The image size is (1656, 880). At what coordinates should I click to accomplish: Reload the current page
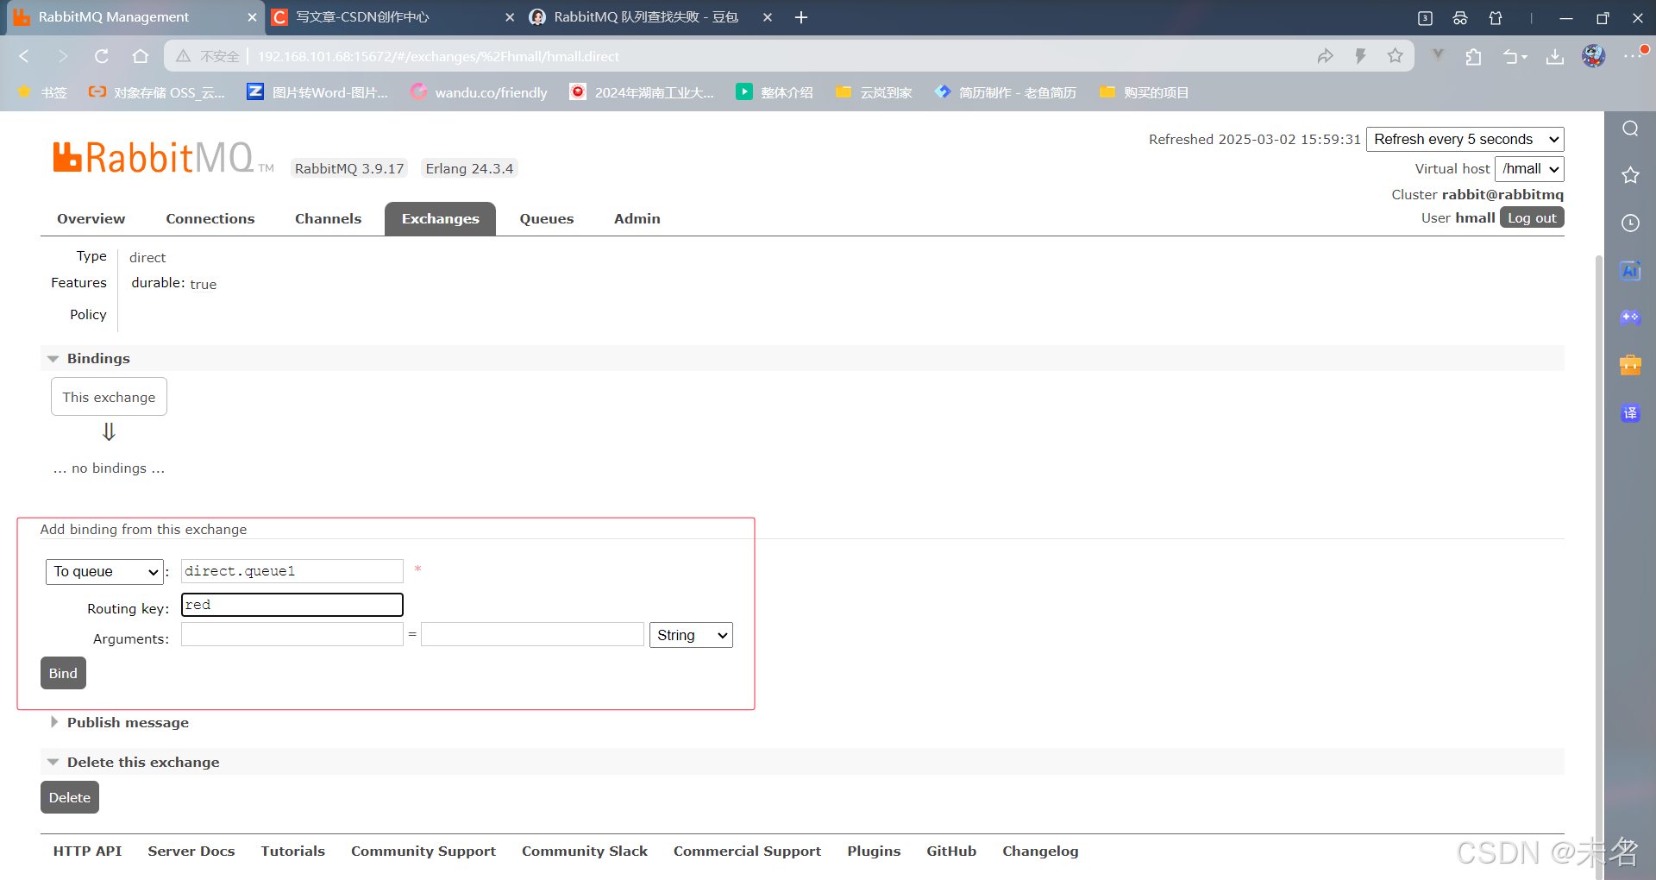102,56
